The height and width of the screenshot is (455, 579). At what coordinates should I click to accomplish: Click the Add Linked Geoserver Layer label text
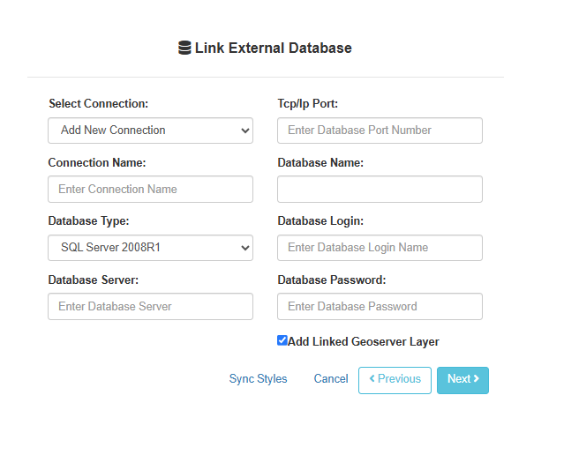[364, 342]
